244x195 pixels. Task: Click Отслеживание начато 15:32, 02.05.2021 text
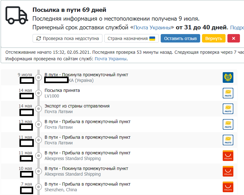click(x=48, y=52)
